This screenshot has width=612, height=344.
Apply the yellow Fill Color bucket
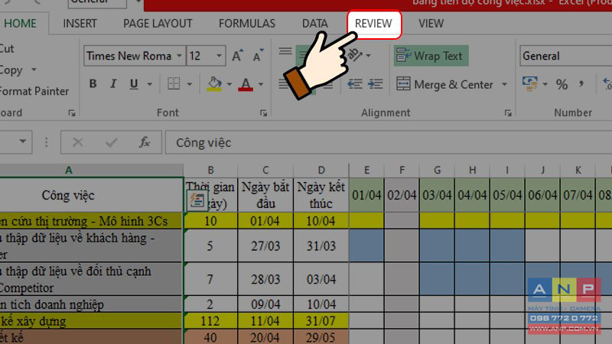pyautogui.click(x=214, y=84)
